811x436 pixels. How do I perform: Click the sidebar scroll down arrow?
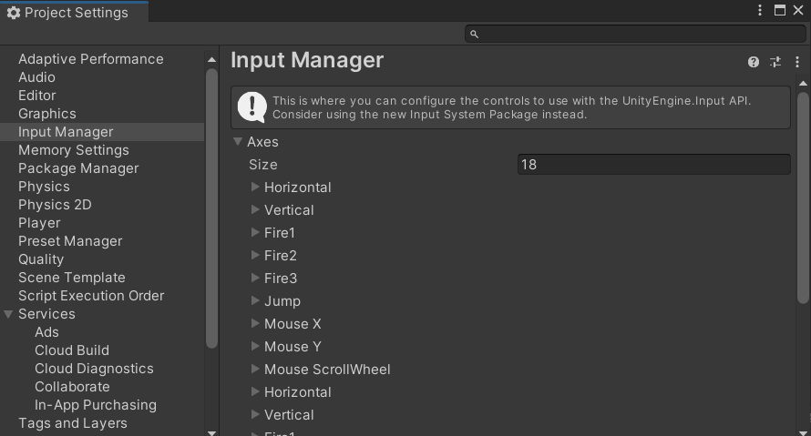pyautogui.click(x=211, y=432)
